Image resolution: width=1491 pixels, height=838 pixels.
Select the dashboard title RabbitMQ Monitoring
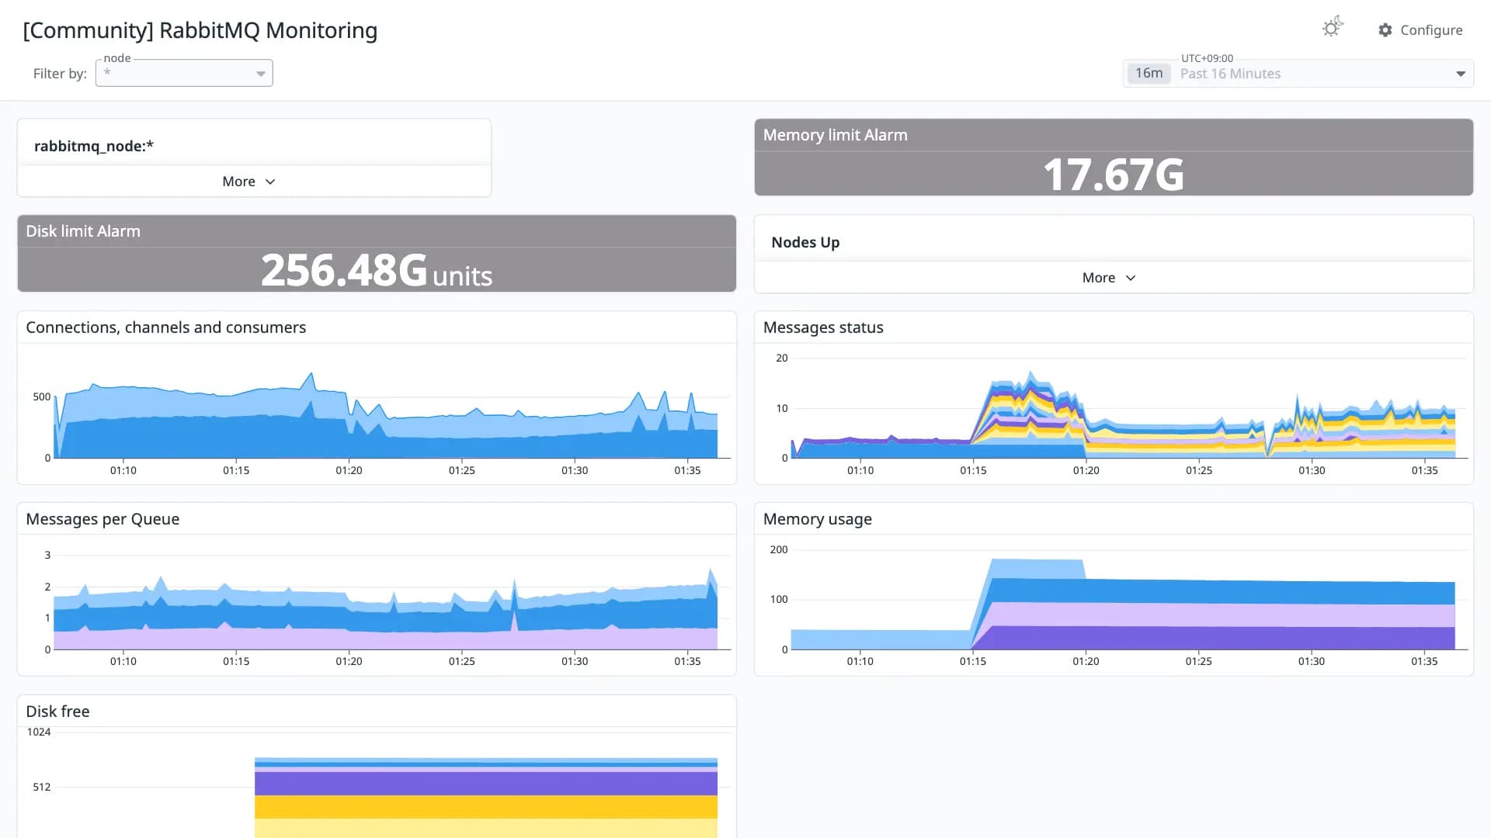200,30
